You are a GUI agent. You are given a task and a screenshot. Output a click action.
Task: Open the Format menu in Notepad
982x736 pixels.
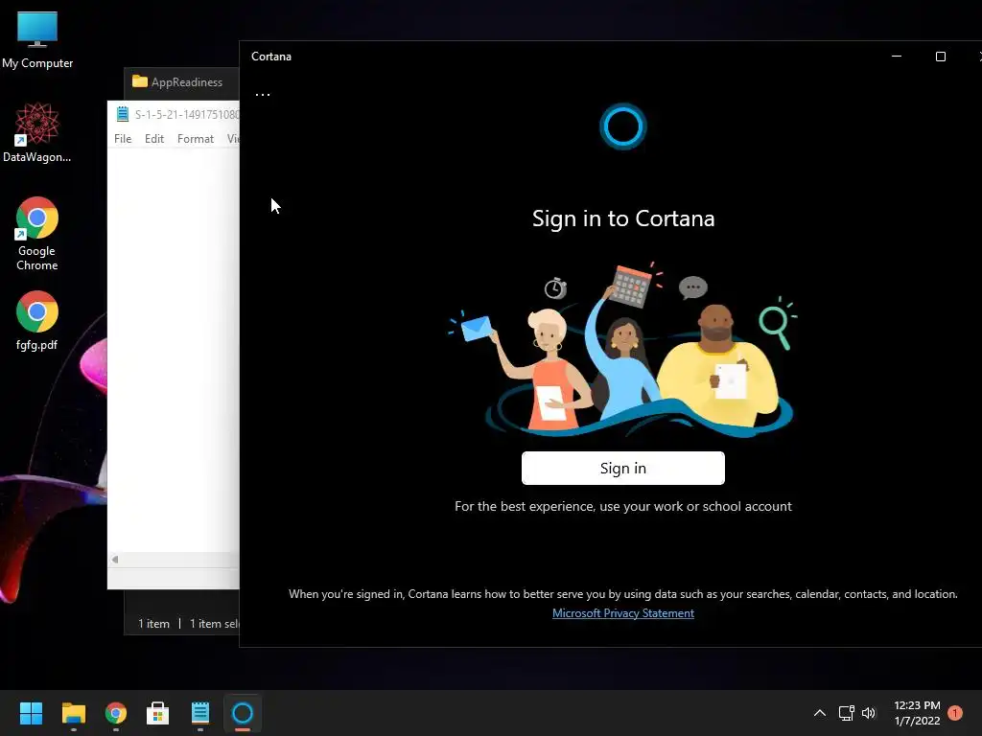click(x=196, y=139)
